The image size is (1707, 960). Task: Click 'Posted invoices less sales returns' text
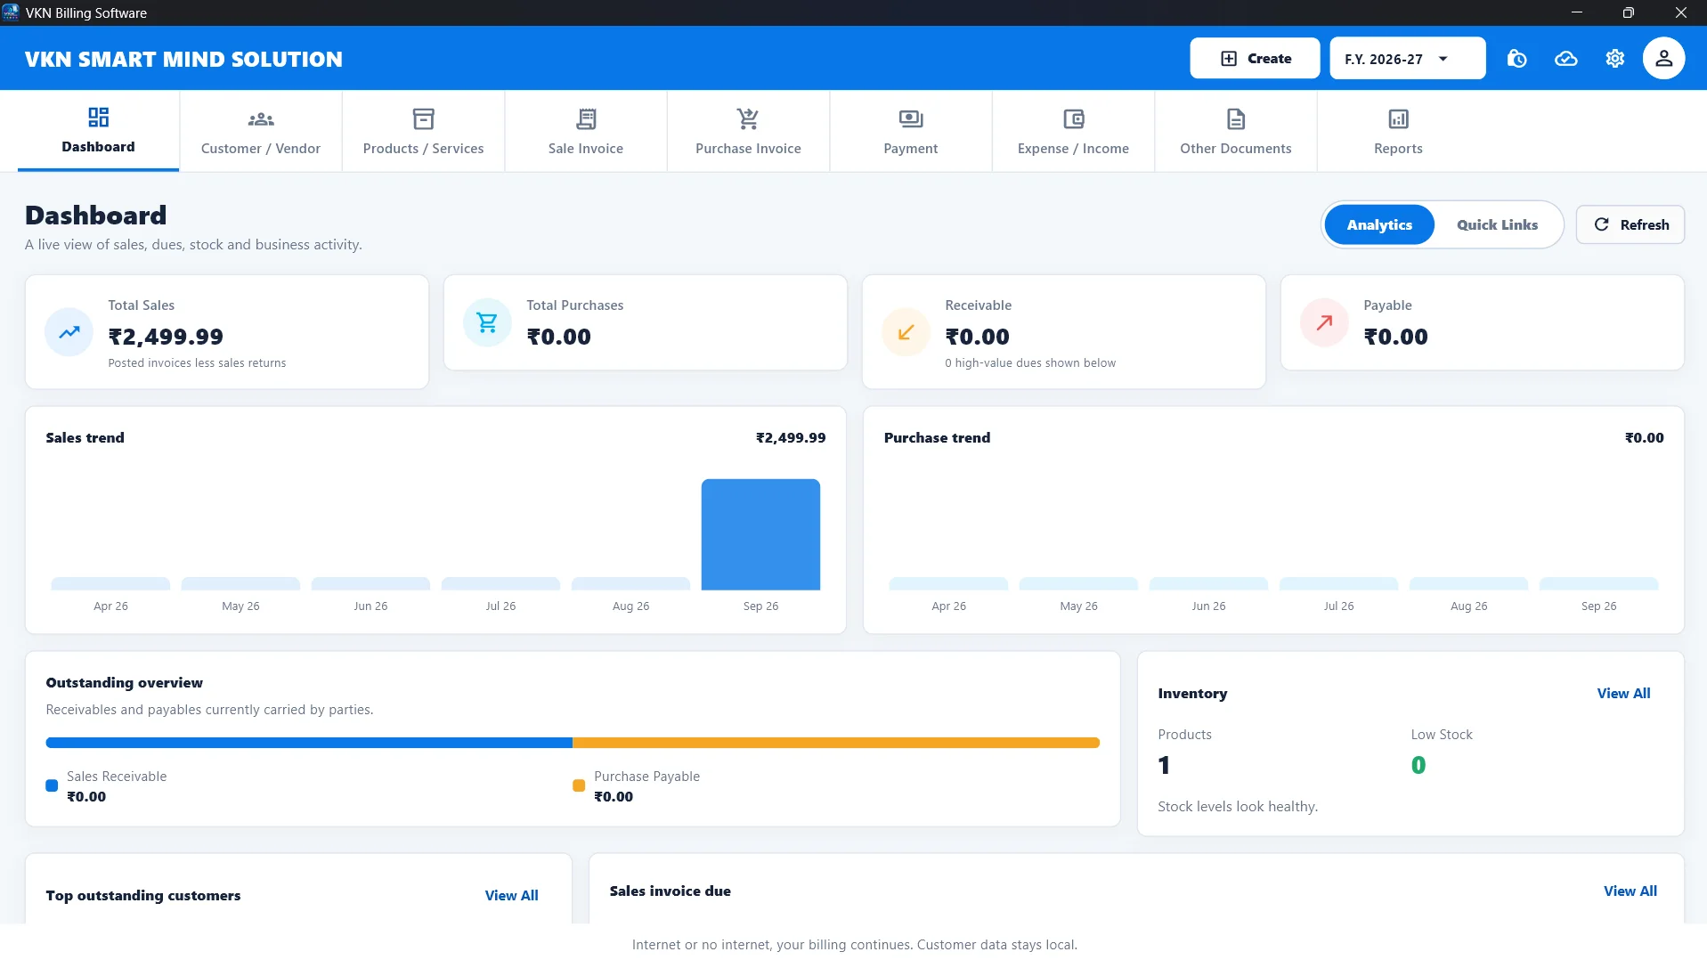(197, 362)
